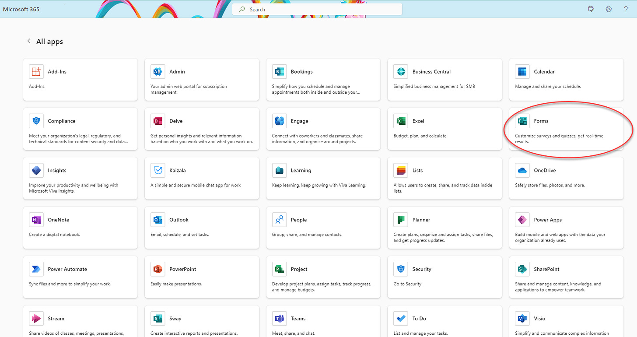Launch Teams from its icon
Image resolution: width=637 pixels, height=337 pixels.
point(279,319)
